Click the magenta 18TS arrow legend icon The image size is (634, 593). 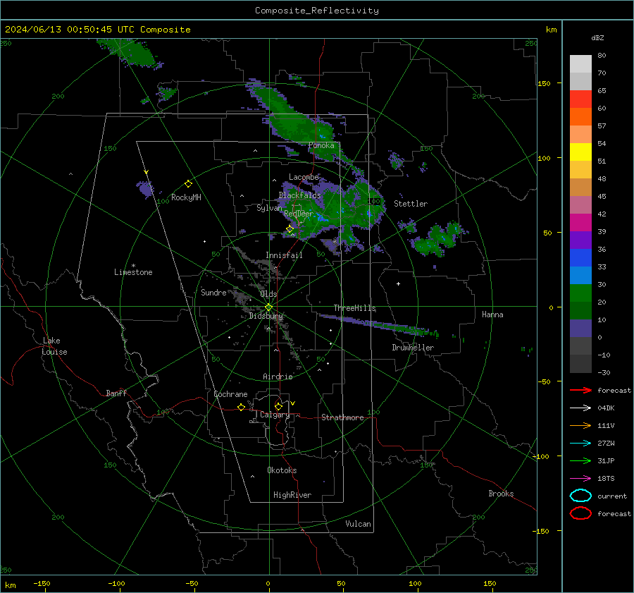[580, 479]
